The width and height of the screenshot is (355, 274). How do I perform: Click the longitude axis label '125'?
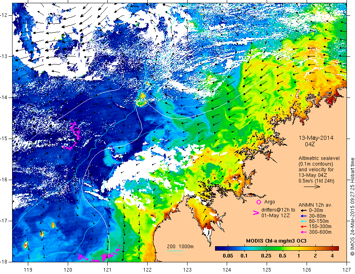point(267,270)
